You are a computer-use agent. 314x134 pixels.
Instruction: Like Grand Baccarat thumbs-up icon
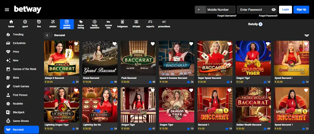coord(112,82)
